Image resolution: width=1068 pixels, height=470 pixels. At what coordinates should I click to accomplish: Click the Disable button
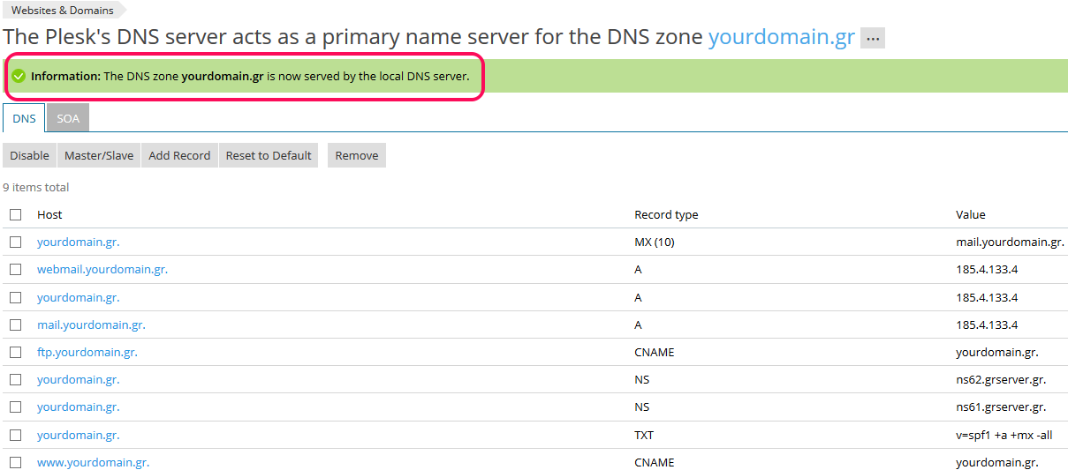(x=29, y=155)
